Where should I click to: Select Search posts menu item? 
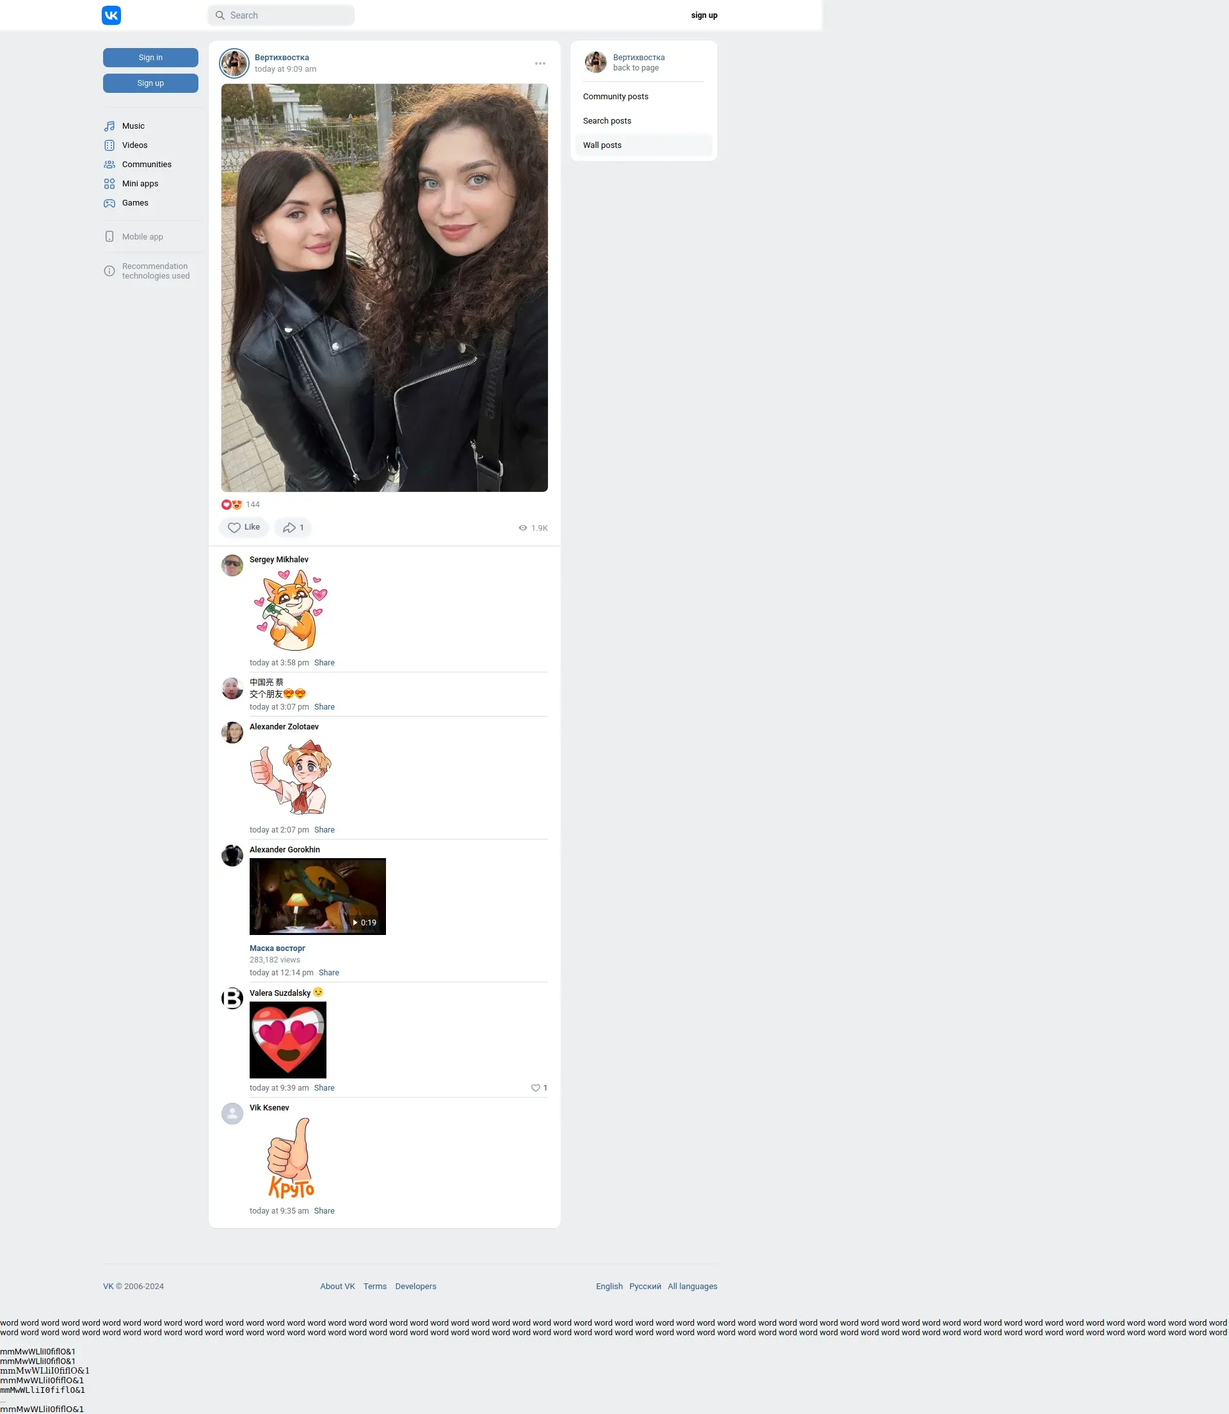[x=607, y=121]
